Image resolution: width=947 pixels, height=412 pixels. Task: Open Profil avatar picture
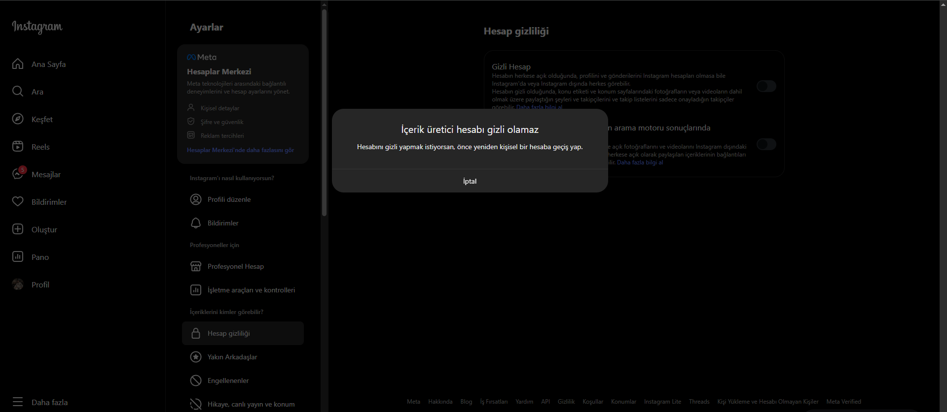tap(18, 285)
